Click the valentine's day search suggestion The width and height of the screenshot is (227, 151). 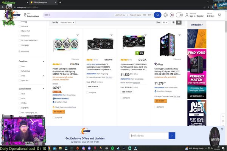120,15
